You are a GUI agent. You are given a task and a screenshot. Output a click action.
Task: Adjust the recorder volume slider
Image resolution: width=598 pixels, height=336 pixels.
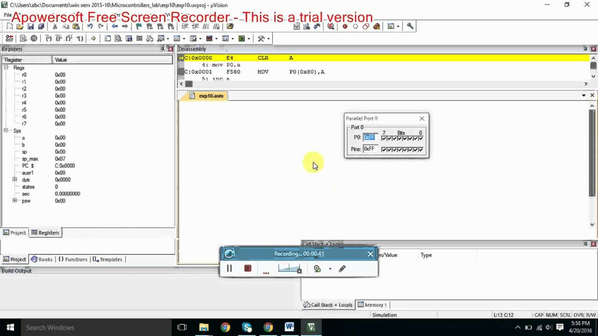[290, 268]
